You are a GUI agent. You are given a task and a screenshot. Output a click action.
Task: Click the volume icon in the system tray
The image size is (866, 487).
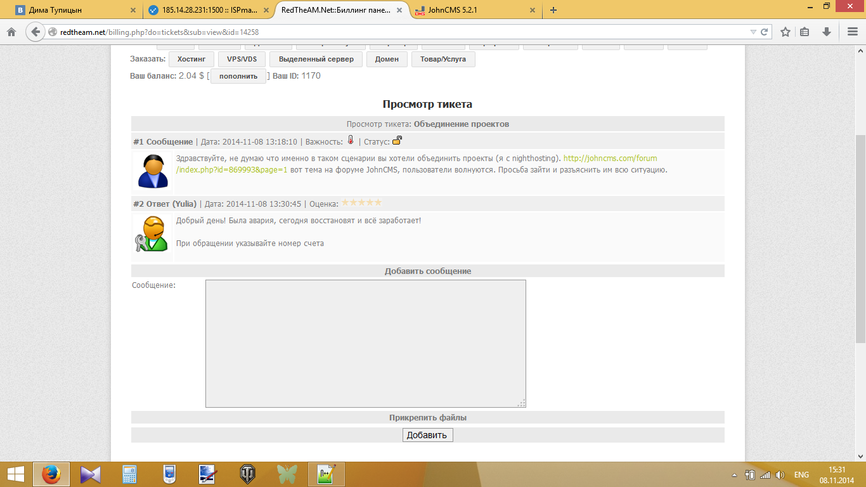point(780,475)
